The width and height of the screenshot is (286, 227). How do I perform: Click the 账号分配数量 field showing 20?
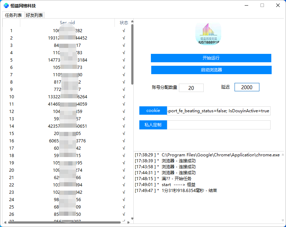click(191, 88)
